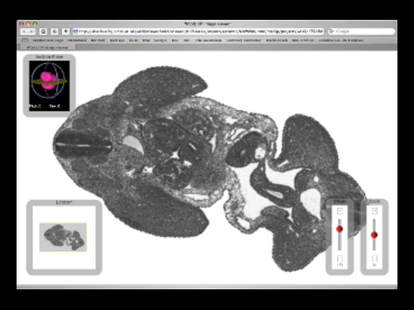Click the Locator overview thumbnail

pos(63,237)
